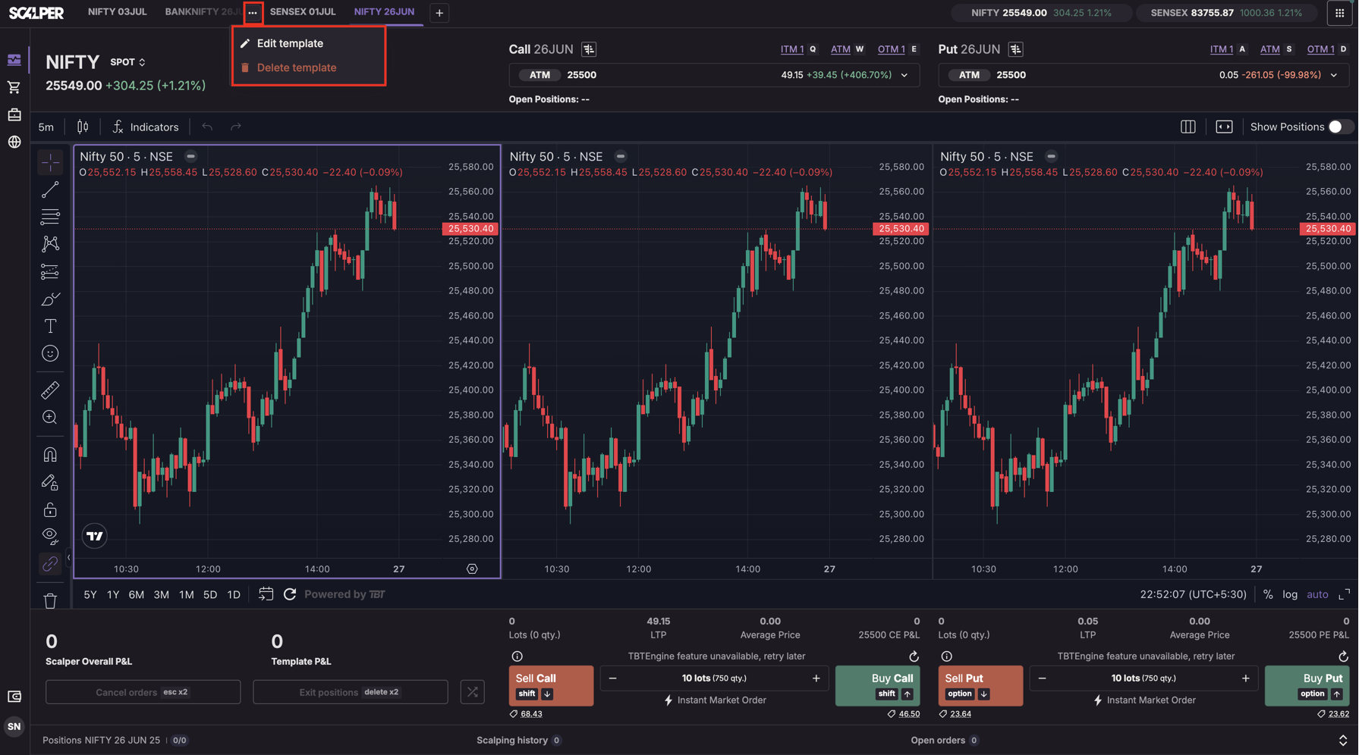
Task: Click the apps grid icon in the top right
Action: (x=1339, y=13)
